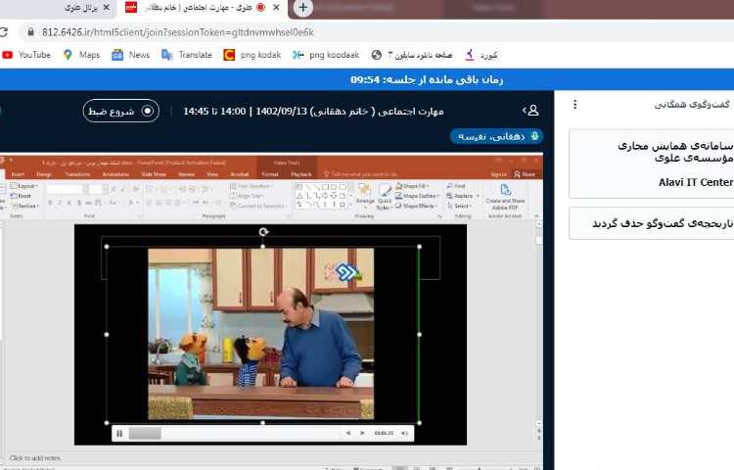Click the Reset slide button
The height and width of the screenshot is (470, 734).
tap(22, 196)
